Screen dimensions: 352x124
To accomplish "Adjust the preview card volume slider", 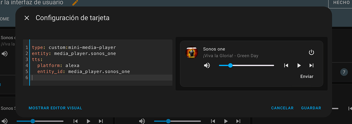I will [x=247, y=65].
